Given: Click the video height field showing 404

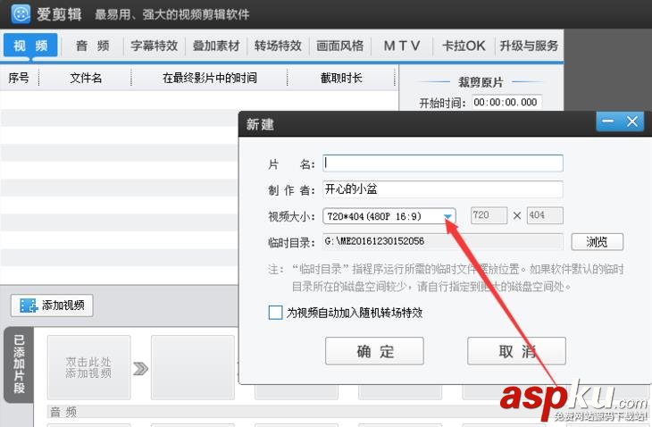Looking at the screenshot, I should click(x=545, y=215).
